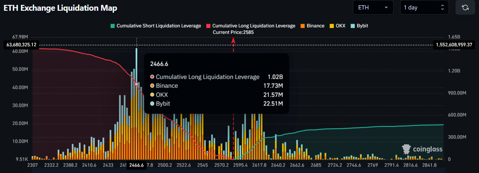This screenshot has height=173, width=479.
Task: Toggle Cumulative Short Liquidation Leverage legend
Action: pyautogui.click(x=156, y=26)
